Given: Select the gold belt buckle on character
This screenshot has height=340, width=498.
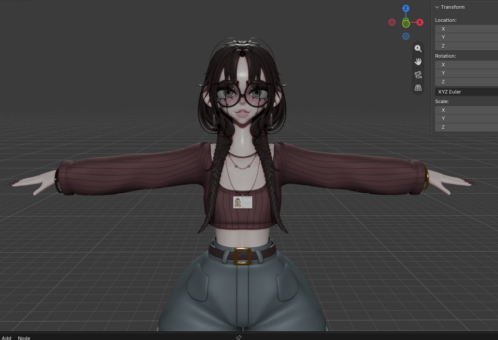Looking at the screenshot, I should (242, 257).
